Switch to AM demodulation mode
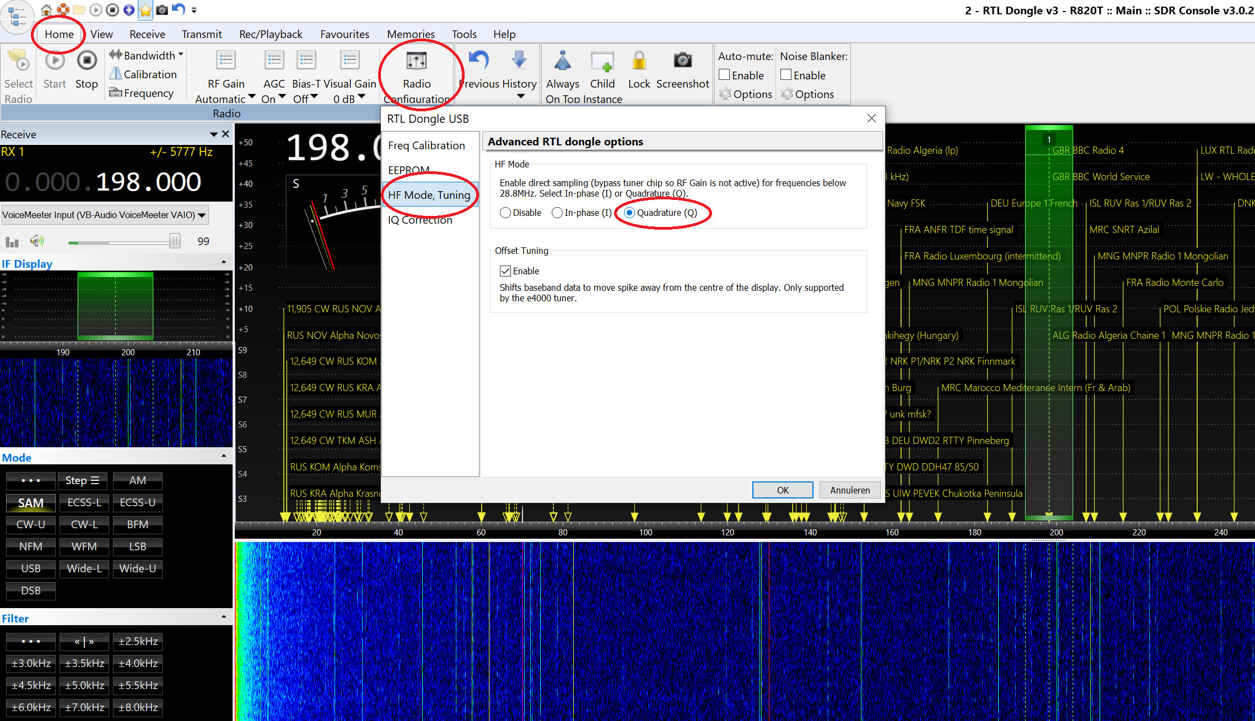 tap(137, 480)
